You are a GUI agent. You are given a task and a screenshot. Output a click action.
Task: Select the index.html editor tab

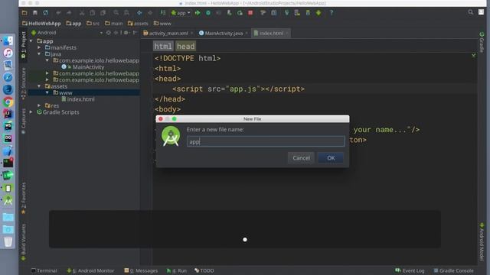271,33
